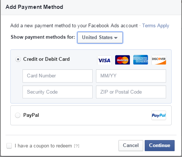The height and width of the screenshot is (157, 182).
Task: Focus the Security Code field
Action: pyautogui.click(x=58, y=92)
